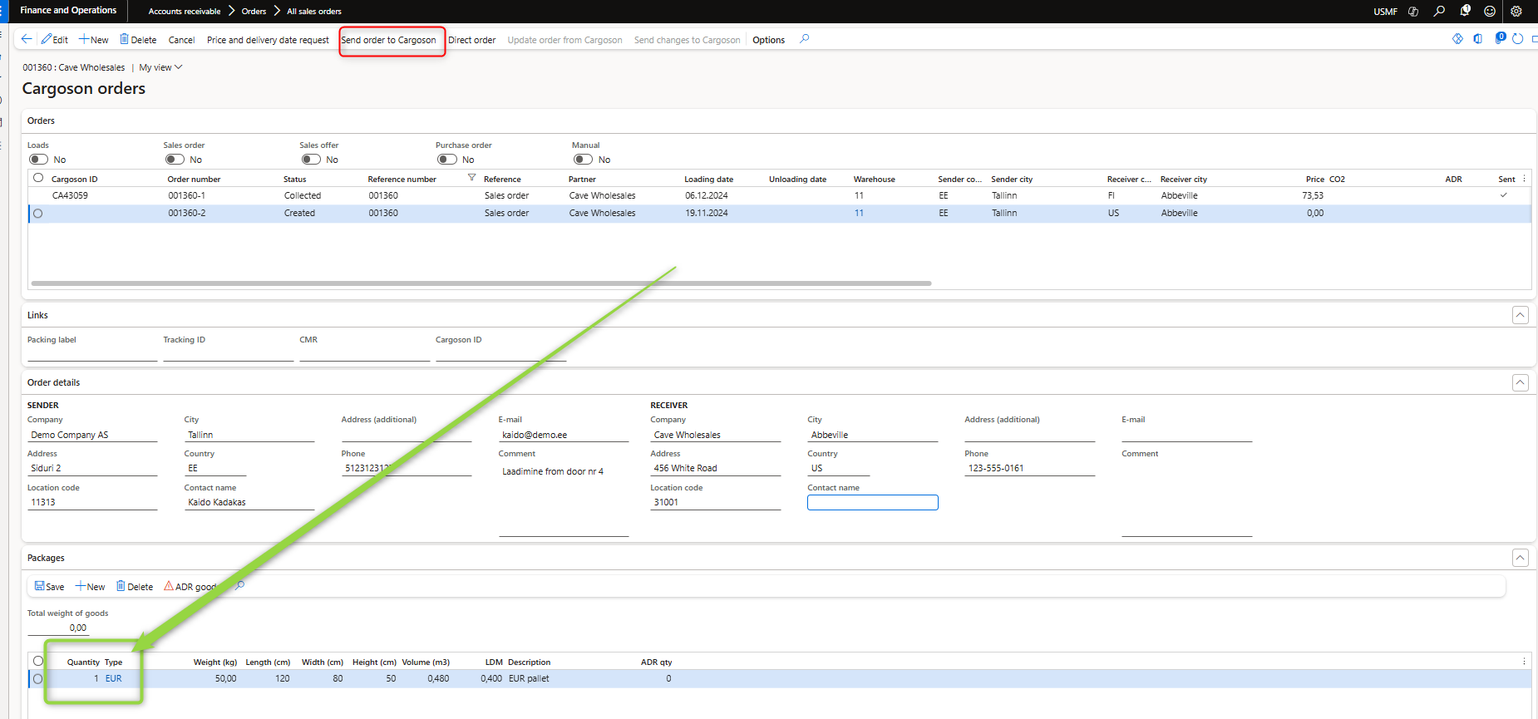This screenshot has height=719, width=1538.
Task: Click Finance and Operations home title
Action: 68,11
